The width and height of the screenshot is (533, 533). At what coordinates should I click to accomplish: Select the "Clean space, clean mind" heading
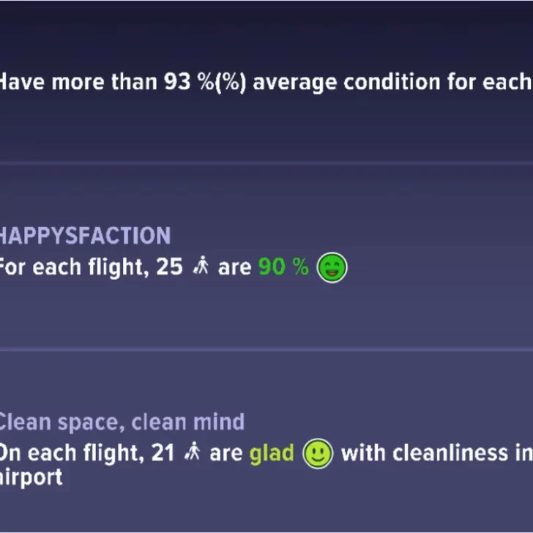pyautogui.click(x=122, y=422)
